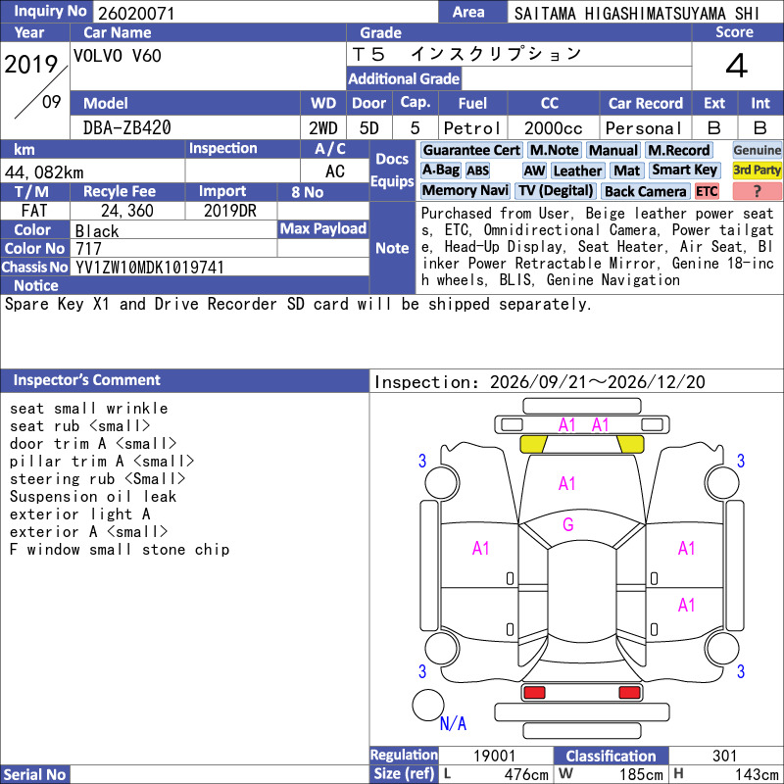The height and width of the screenshot is (784, 784).
Task: Click the M.Record document tag
Action: [x=678, y=151]
